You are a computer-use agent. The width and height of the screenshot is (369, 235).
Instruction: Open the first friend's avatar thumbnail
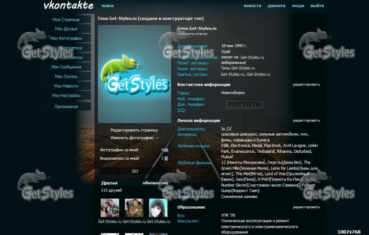point(110,208)
